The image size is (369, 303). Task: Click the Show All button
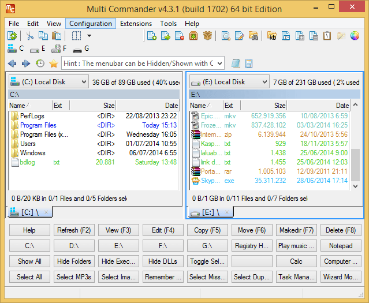pyautogui.click(x=29, y=261)
